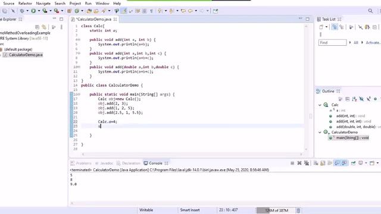Open the Debug button dropdown arrow

pyautogui.click(x=27, y=11)
